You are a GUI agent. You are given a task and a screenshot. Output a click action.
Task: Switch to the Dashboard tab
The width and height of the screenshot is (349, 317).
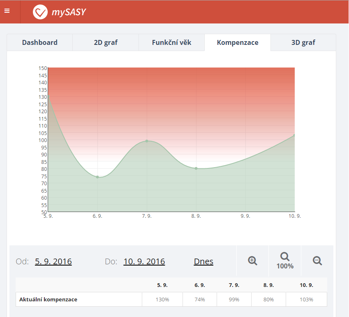coord(39,42)
